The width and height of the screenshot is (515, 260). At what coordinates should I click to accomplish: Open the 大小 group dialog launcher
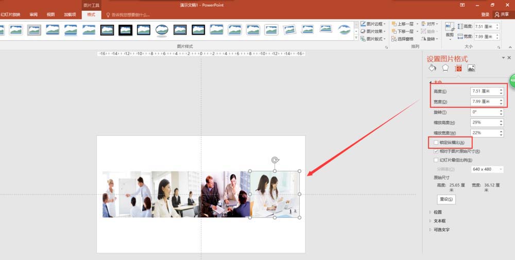499,47
